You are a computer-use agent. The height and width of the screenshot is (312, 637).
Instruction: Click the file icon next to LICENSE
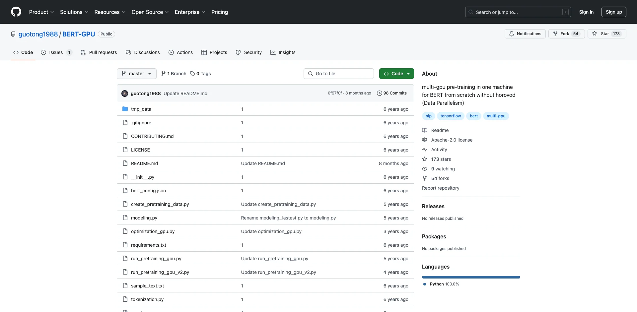click(125, 150)
